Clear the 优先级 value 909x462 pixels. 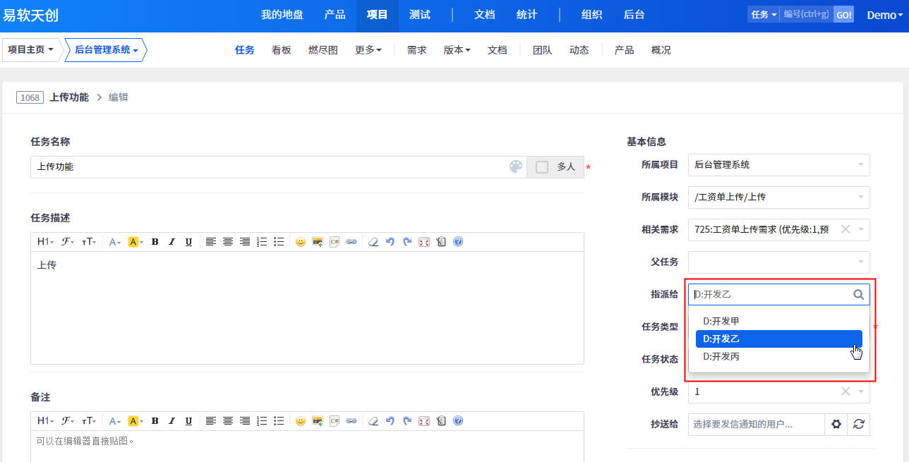[845, 391]
